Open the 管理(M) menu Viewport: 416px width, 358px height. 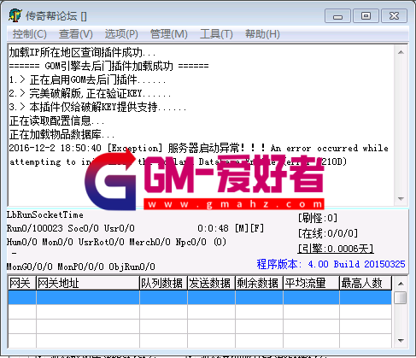168,34
